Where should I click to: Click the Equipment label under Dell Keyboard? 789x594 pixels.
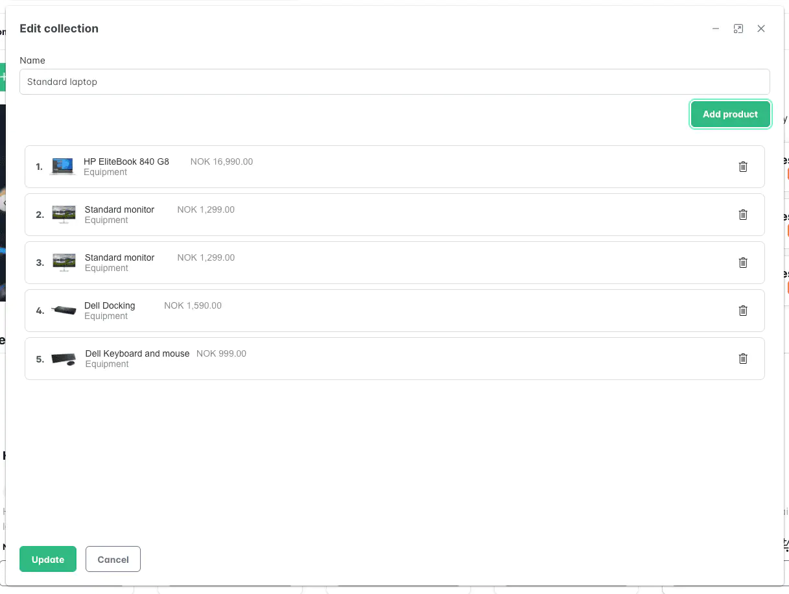[x=106, y=364]
